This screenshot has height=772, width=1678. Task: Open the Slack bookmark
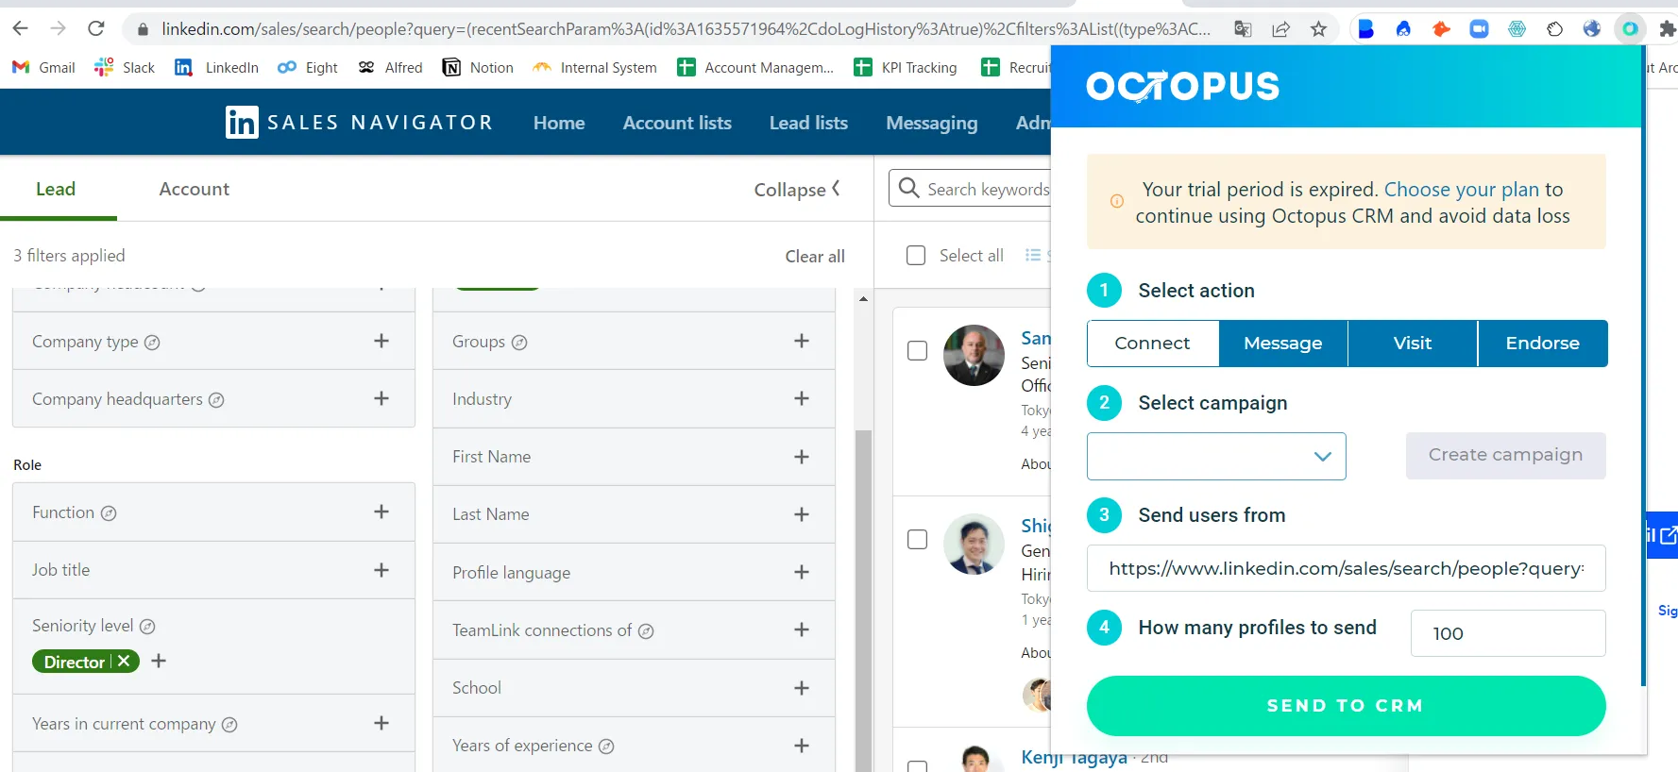coord(125,67)
